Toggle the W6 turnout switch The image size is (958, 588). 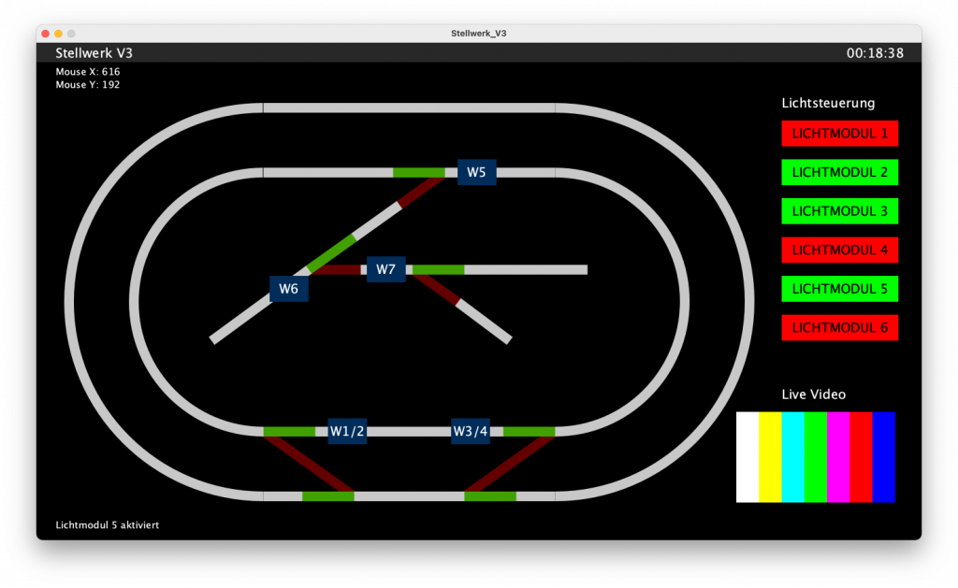point(288,289)
